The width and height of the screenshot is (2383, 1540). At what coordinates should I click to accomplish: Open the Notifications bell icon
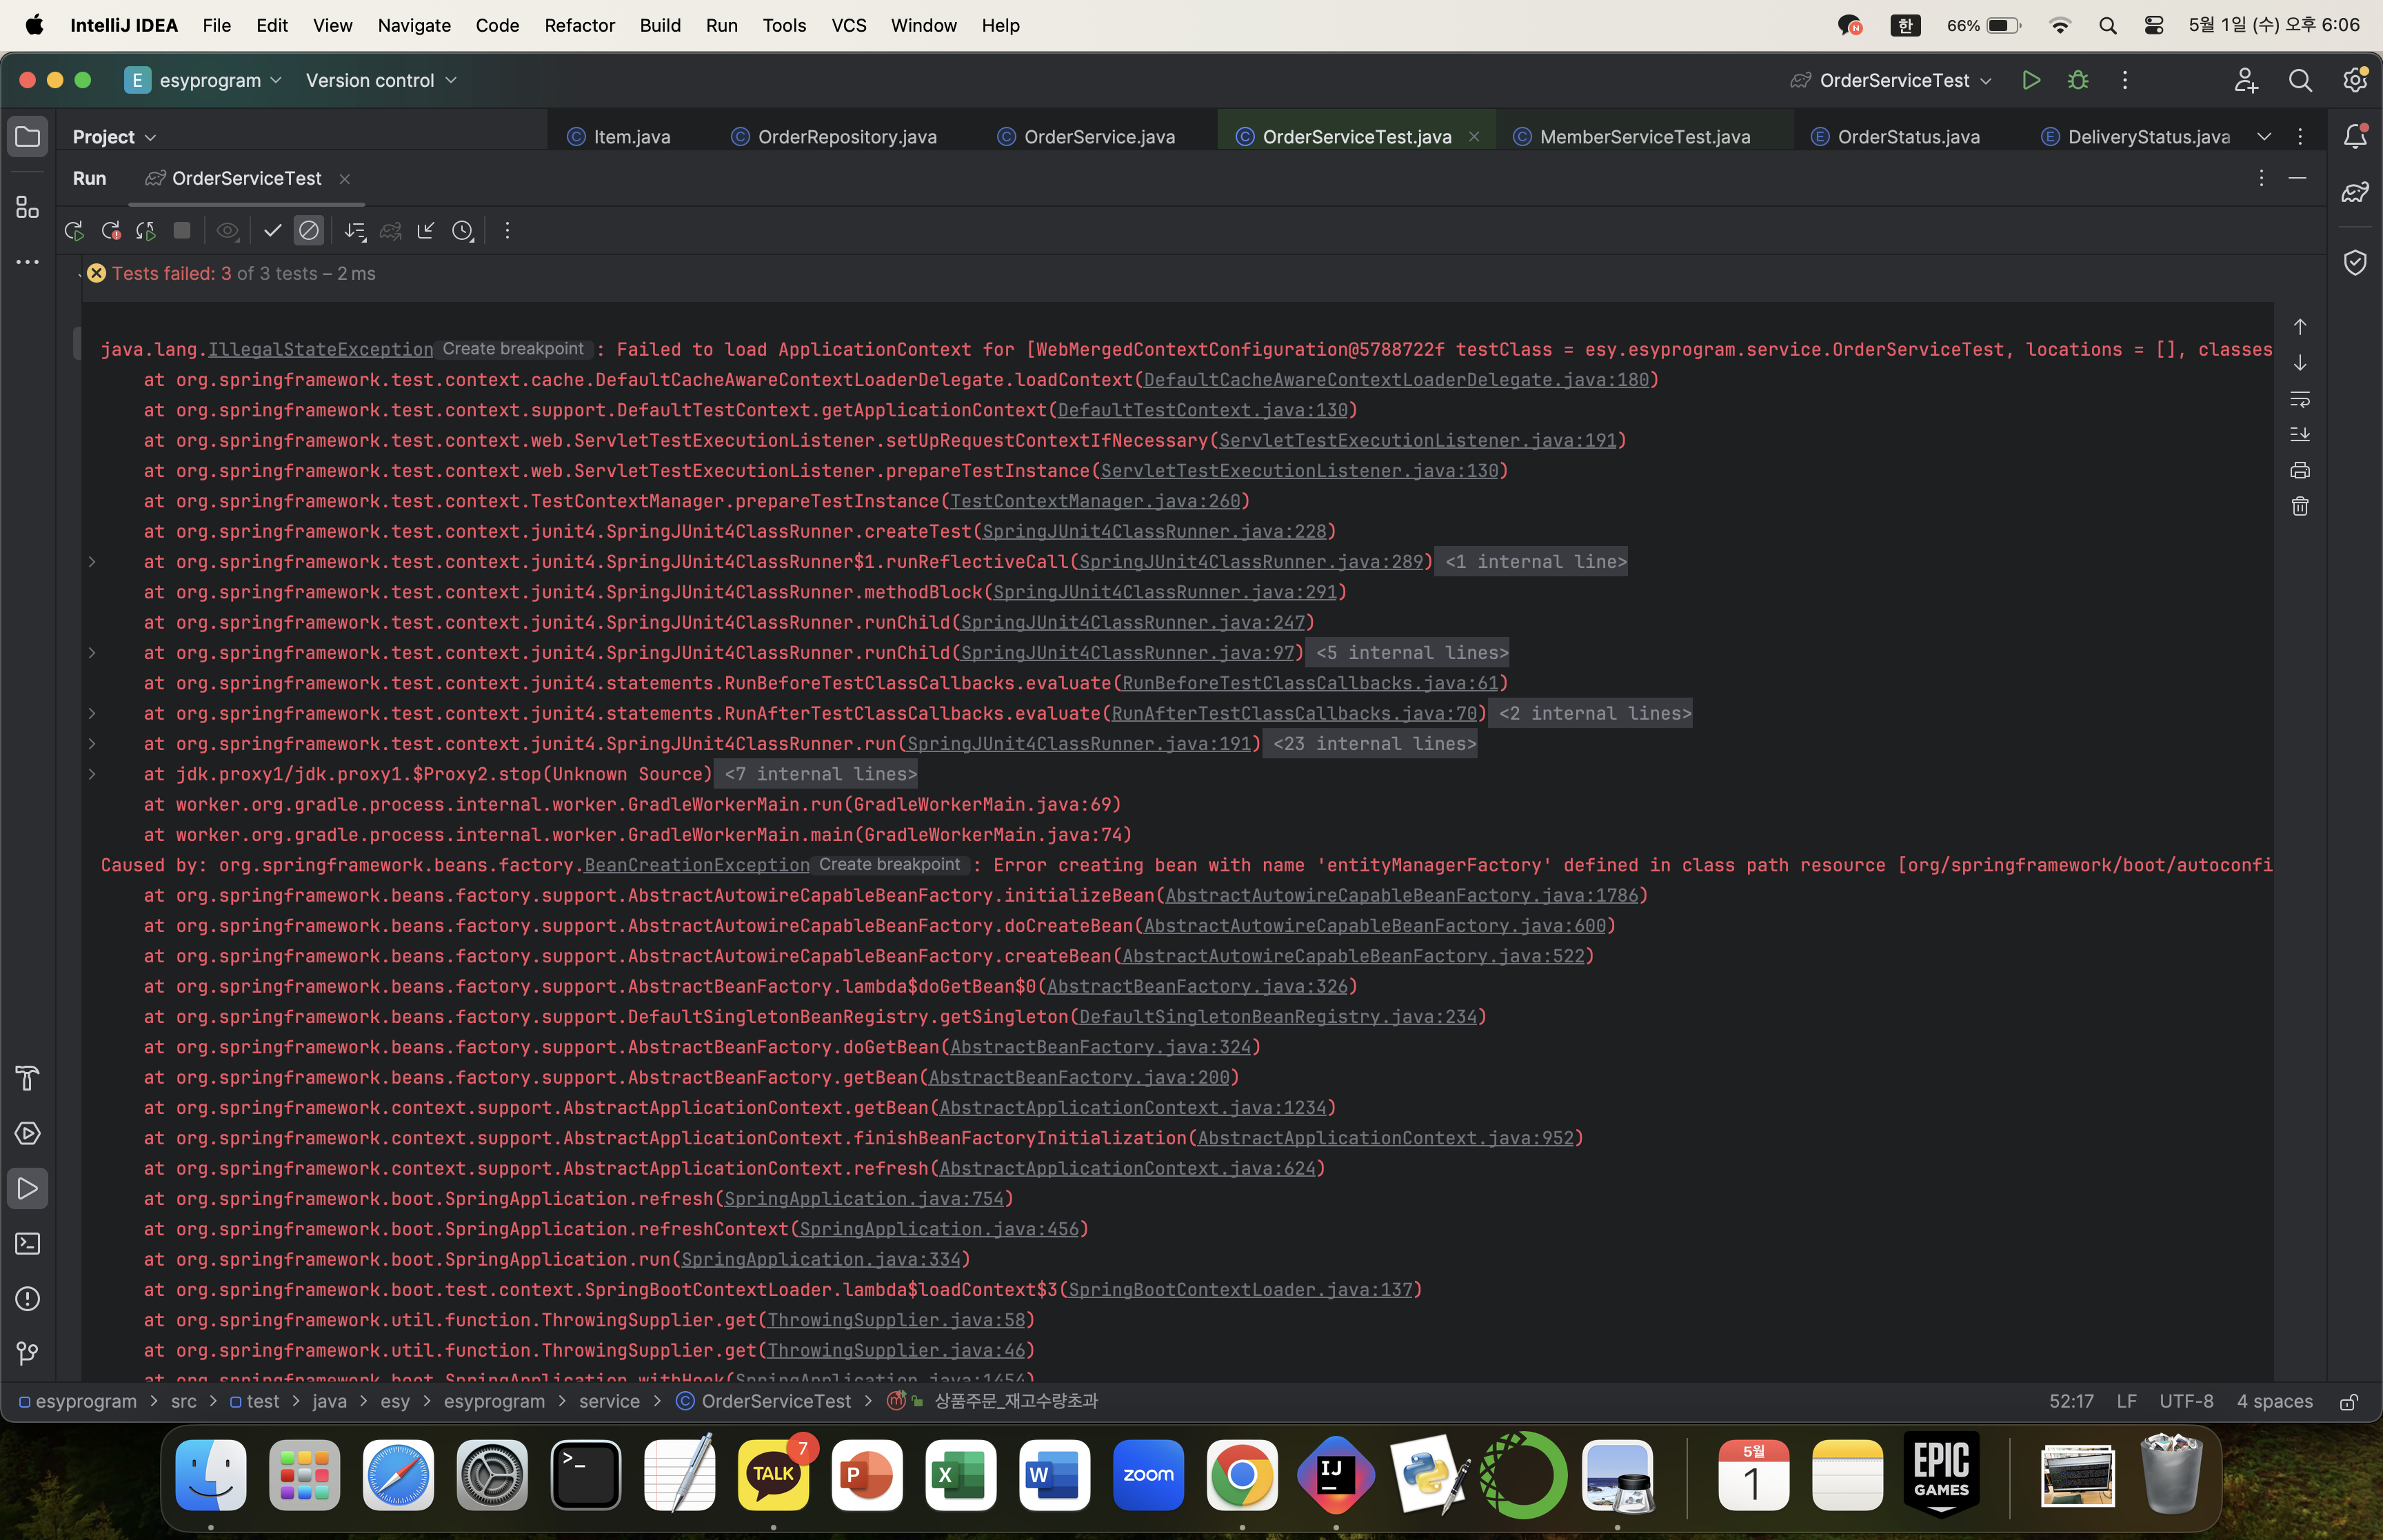click(2355, 136)
